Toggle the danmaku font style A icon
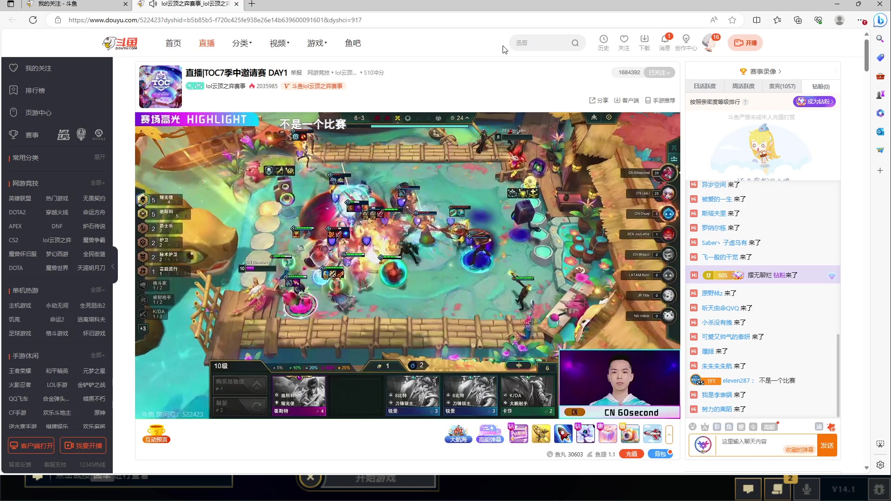Image resolution: width=891 pixels, height=501 pixels. 705,427
